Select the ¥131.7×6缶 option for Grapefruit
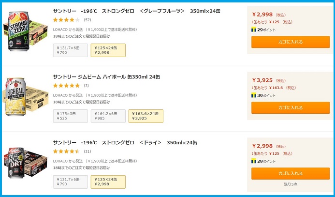 point(71,50)
